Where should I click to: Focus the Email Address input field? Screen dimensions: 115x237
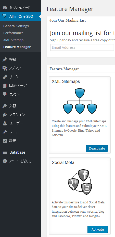point(82,47)
